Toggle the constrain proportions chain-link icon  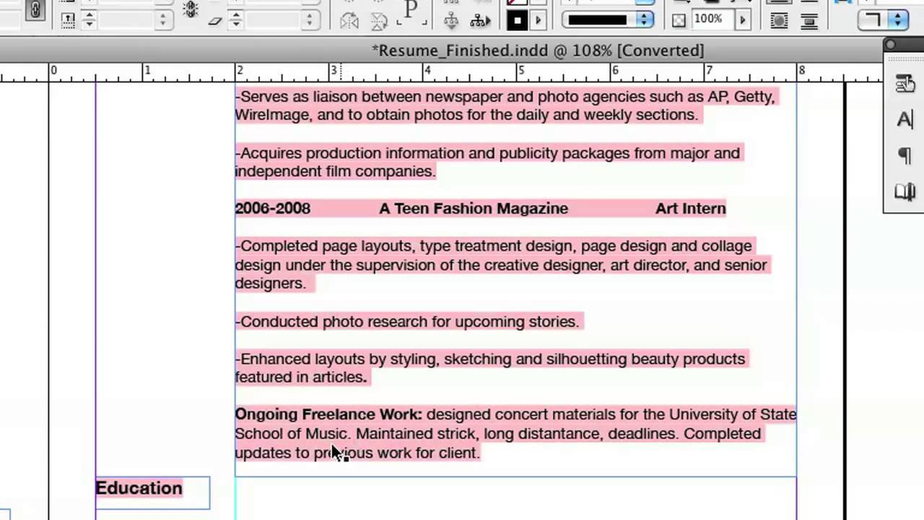coord(35,10)
